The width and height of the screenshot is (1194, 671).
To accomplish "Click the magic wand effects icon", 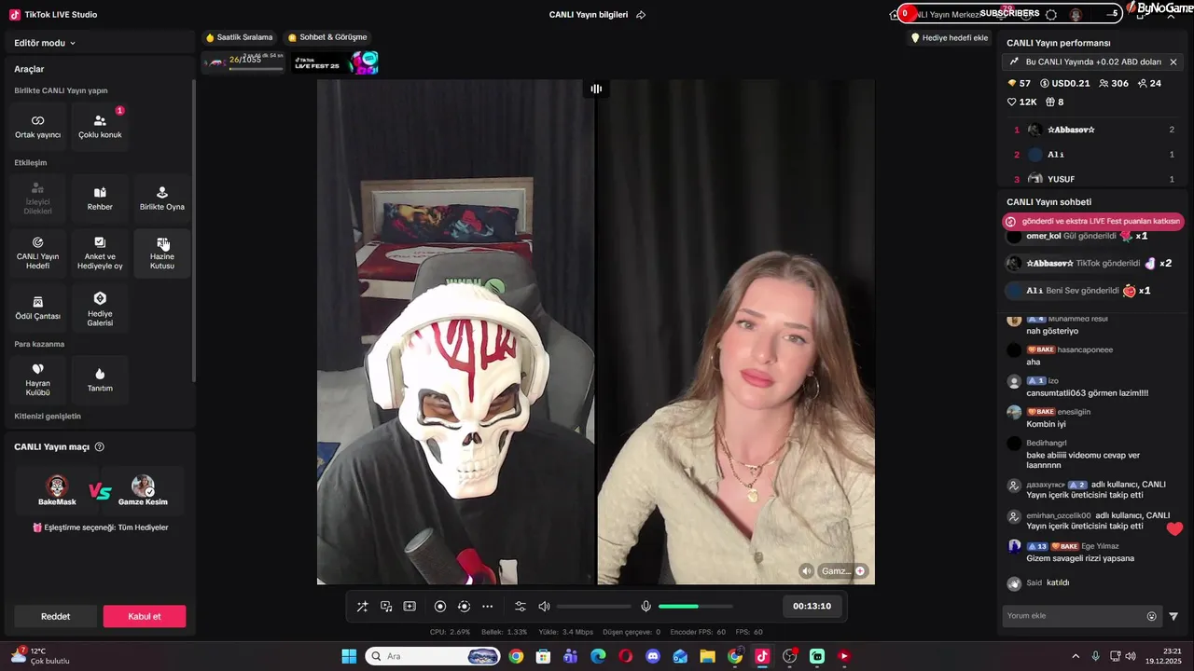I will [362, 607].
